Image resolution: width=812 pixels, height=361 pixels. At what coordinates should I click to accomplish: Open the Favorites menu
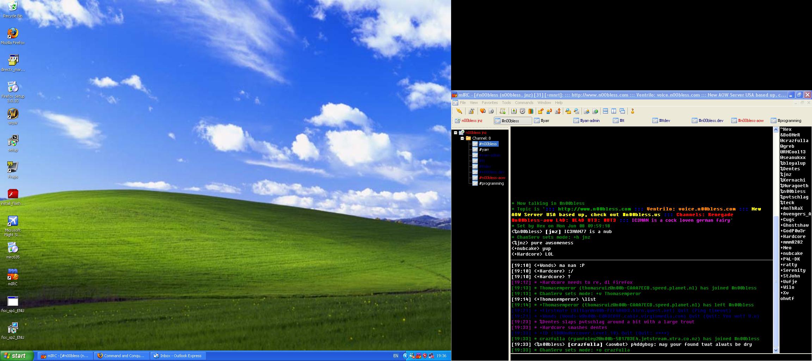490,103
